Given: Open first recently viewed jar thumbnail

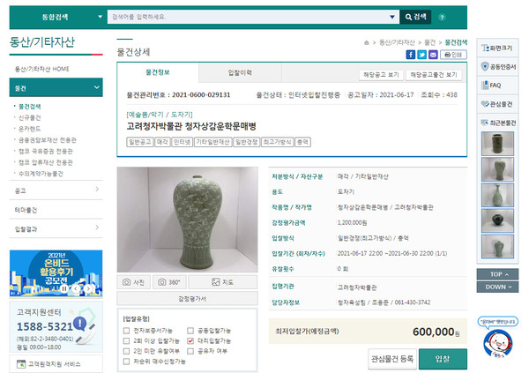Looking at the screenshot, I should tap(497, 144).
